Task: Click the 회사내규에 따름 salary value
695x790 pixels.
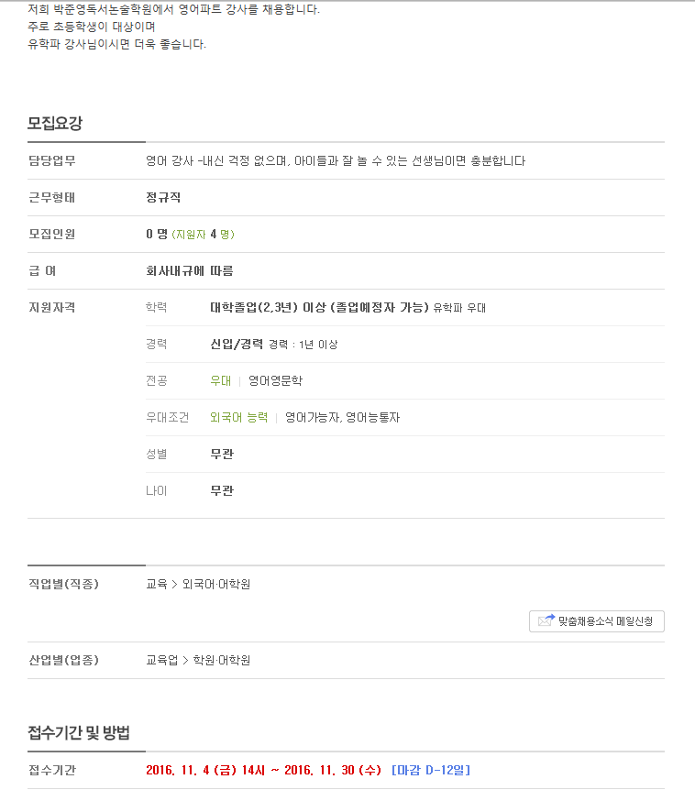Action: click(x=190, y=271)
